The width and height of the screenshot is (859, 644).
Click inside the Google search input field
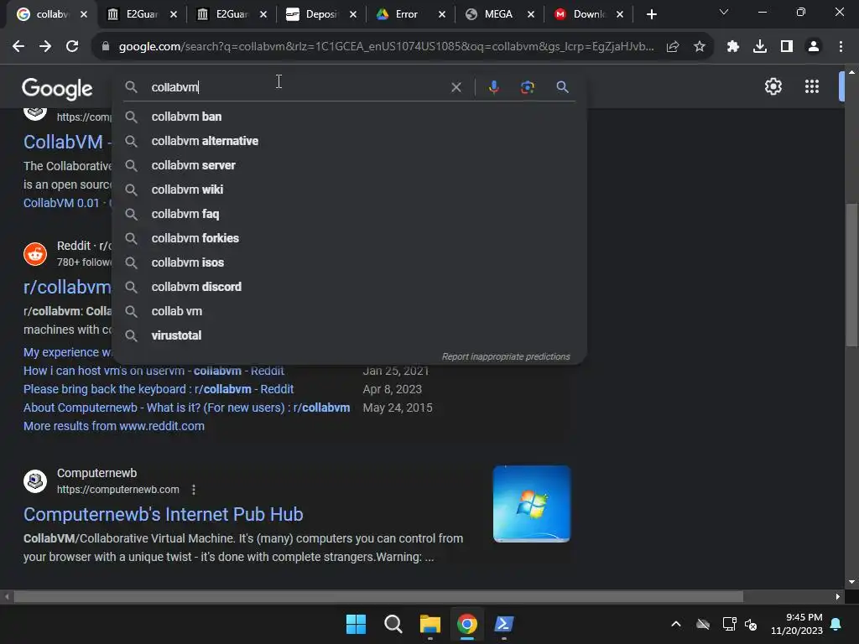296,87
